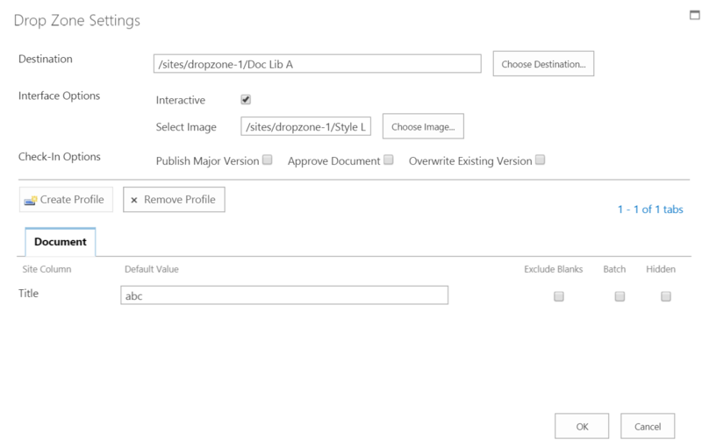Tick Exclude Blanks for Title column
This screenshot has width=702, height=447.
click(x=559, y=296)
